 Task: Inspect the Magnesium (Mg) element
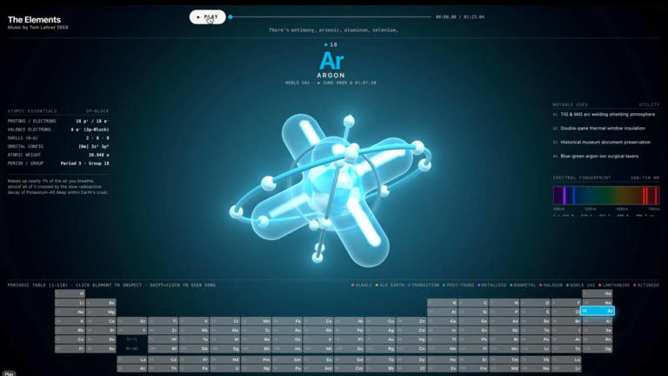(x=101, y=312)
